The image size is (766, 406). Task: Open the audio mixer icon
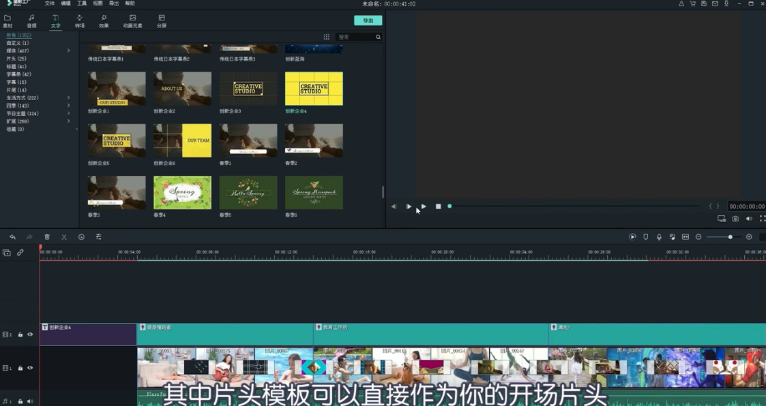pos(672,236)
